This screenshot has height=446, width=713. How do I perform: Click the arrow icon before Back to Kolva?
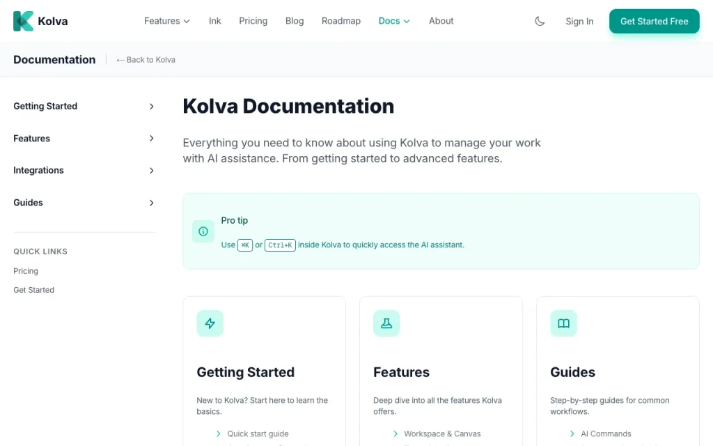pyautogui.click(x=120, y=60)
